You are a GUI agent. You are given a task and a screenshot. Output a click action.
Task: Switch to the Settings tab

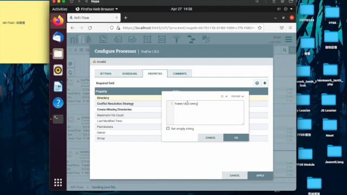coord(106,74)
